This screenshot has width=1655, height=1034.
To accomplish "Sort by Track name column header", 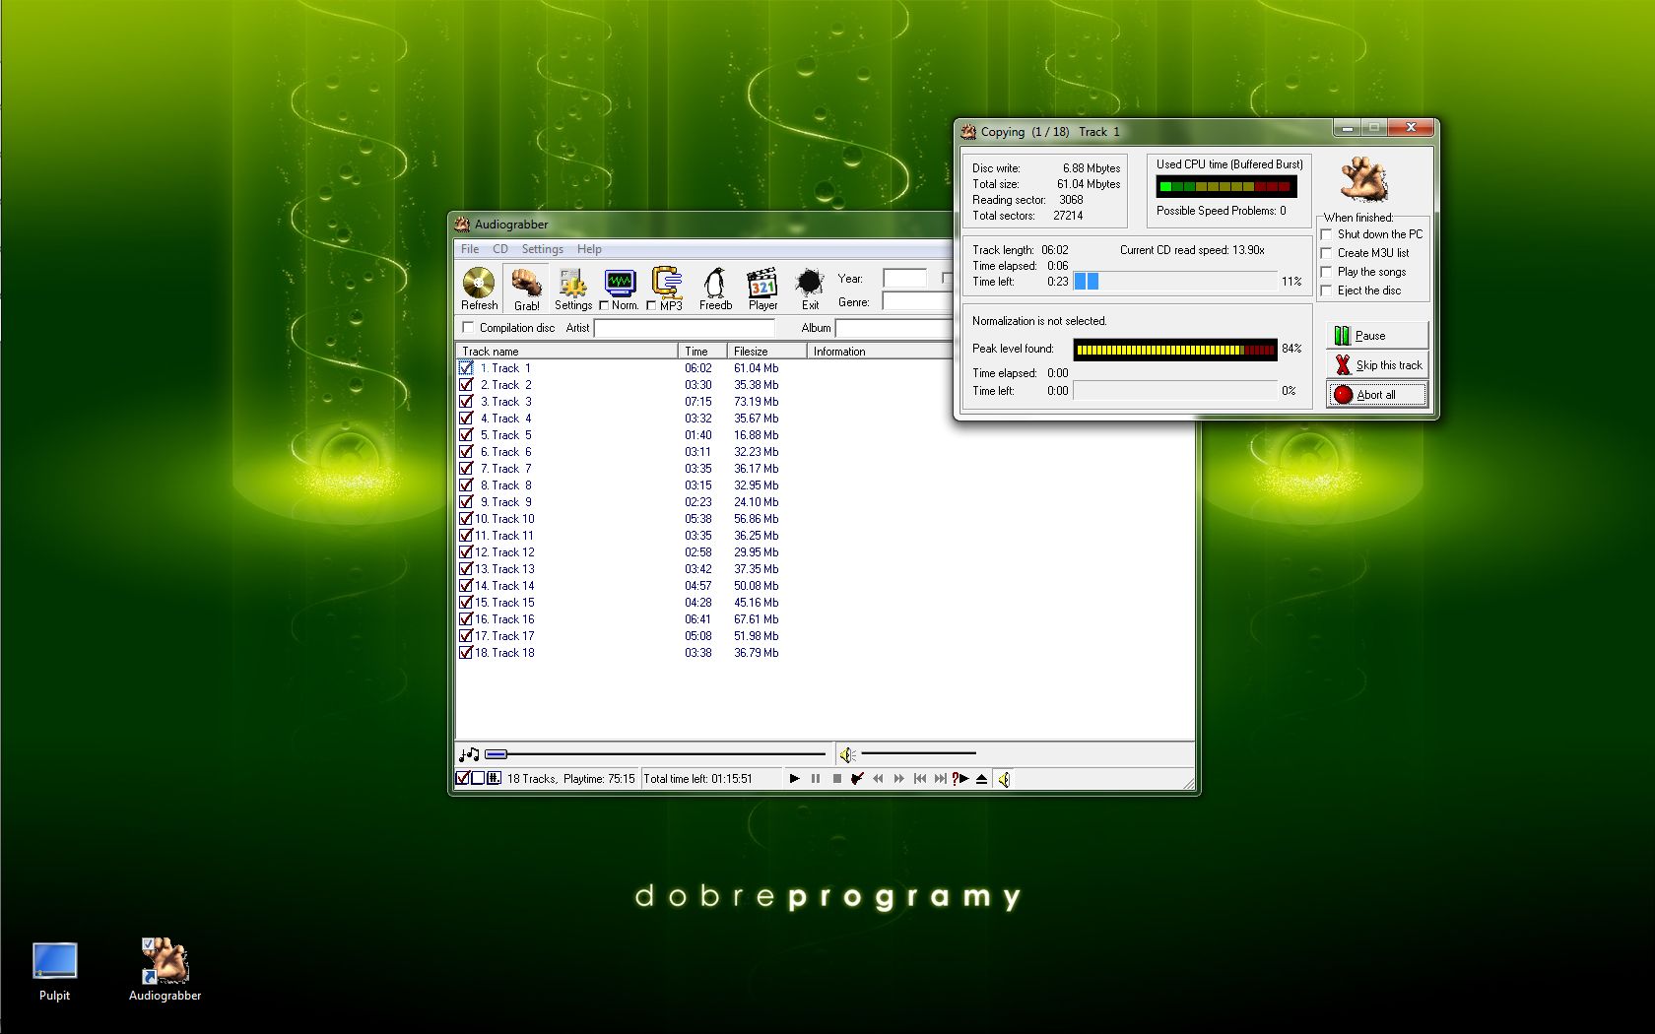I will tap(566, 351).
